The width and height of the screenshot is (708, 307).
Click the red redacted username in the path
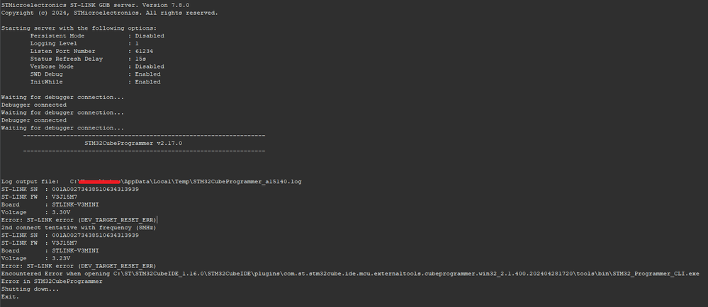click(x=101, y=182)
